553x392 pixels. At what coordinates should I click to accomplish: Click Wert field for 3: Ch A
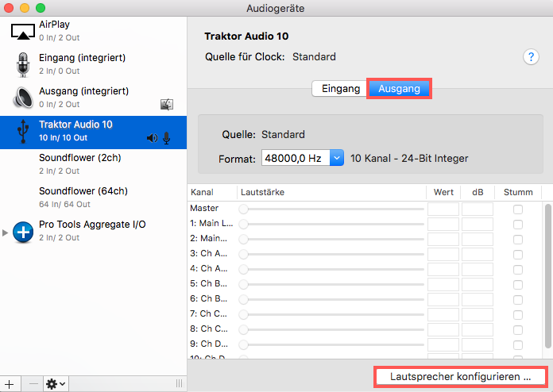coord(443,254)
